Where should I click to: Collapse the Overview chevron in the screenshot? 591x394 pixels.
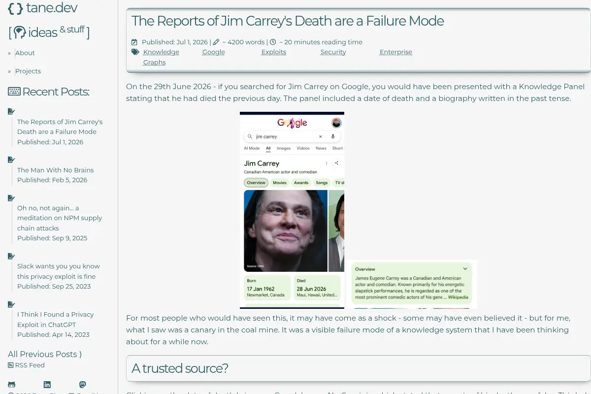[x=465, y=269]
